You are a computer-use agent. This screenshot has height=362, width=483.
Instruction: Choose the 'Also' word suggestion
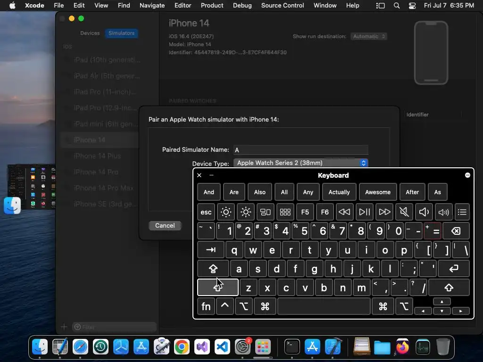tap(260, 192)
